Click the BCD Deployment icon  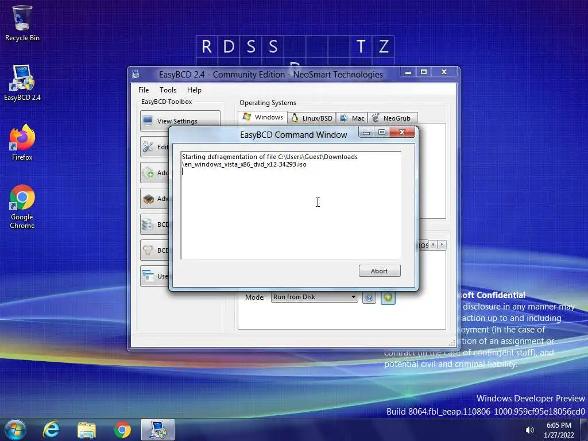click(148, 250)
